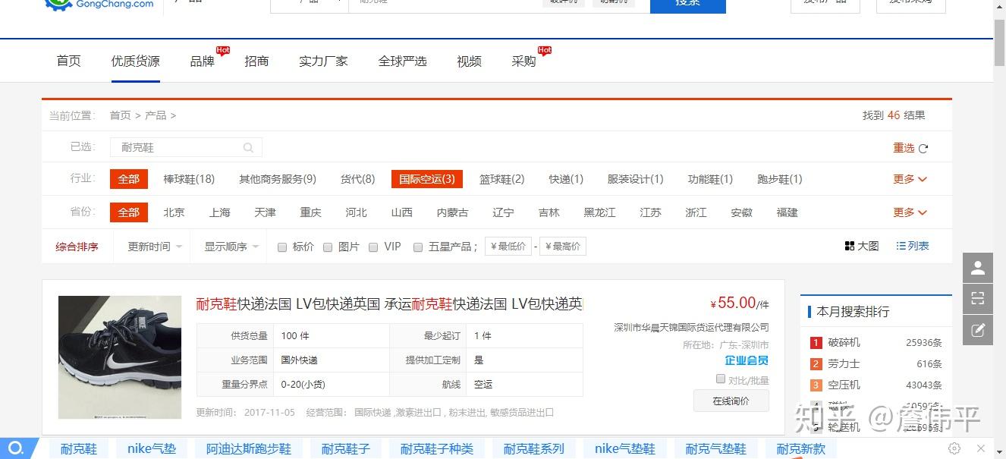Tick the 图片 checkbox
Viewport: 1006px width, 459px height.
click(x=328, y=247)
